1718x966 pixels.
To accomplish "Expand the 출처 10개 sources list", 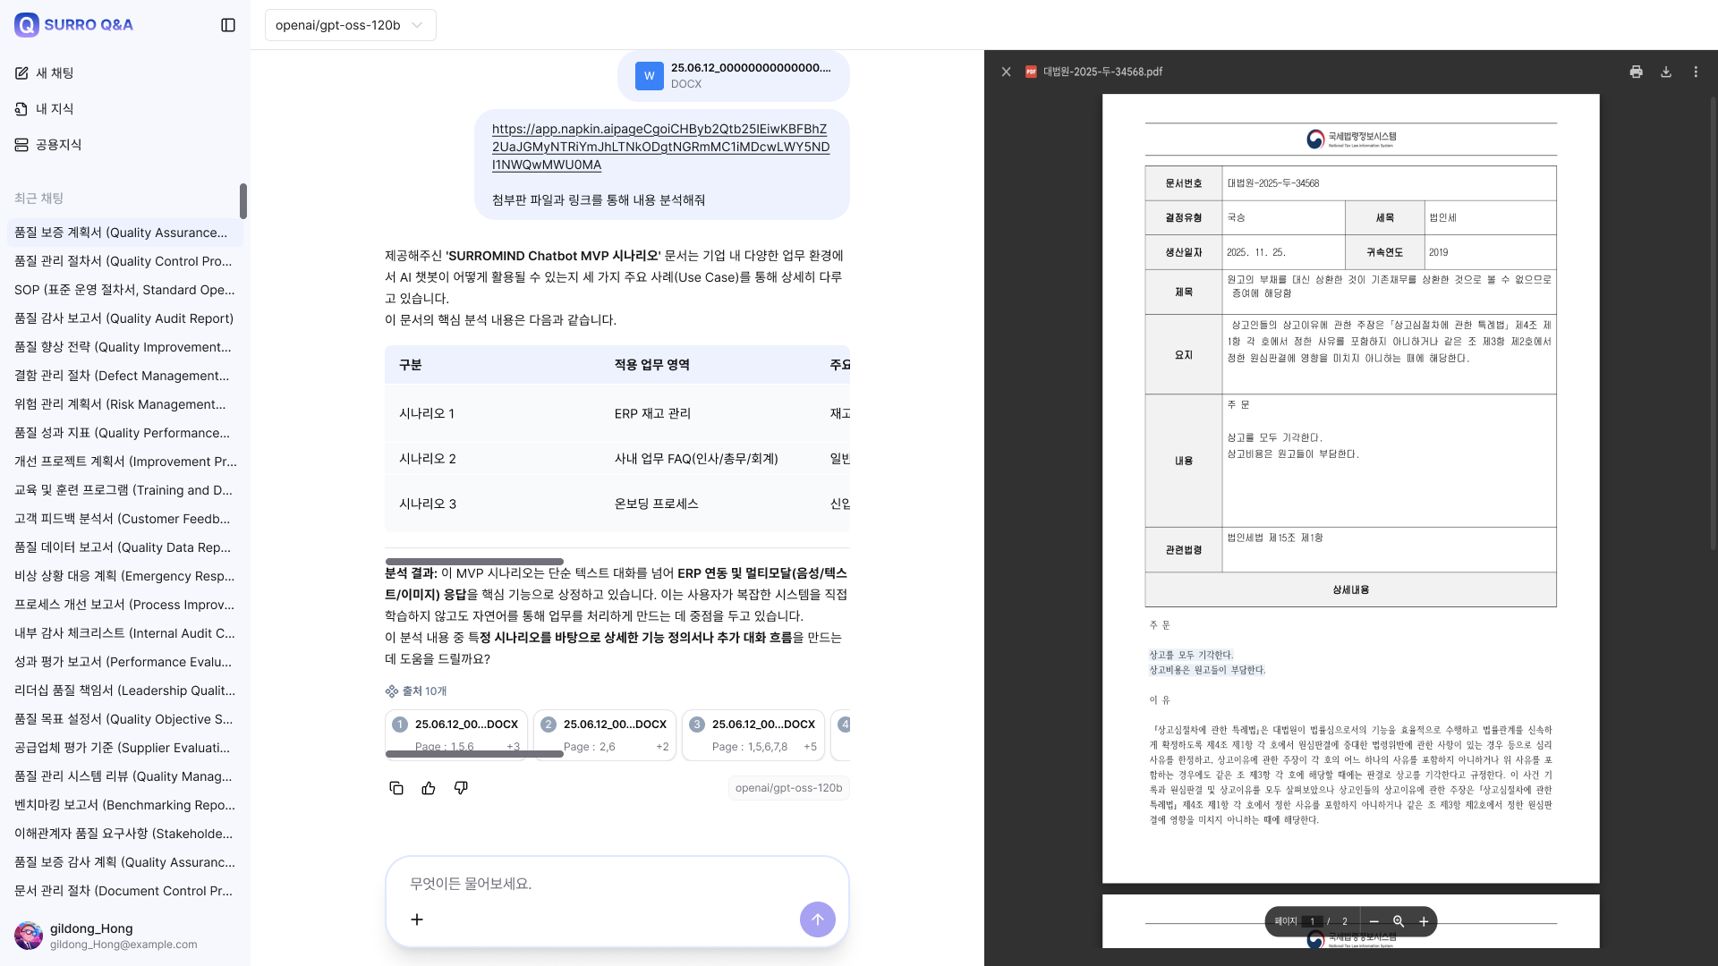I will pyautogui.click(x=417, y=691).
